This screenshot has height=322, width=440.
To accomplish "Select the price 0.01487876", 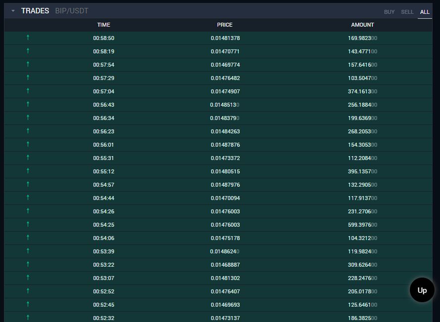I will point(225,145).
